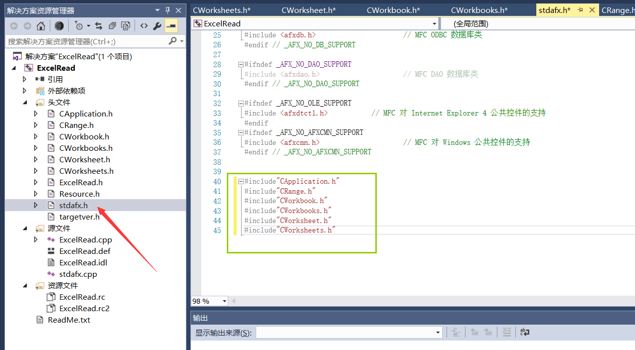Click the Home icon in Solution Explorer toolbar
635x350 pixels.
click(x=41, y=26)
